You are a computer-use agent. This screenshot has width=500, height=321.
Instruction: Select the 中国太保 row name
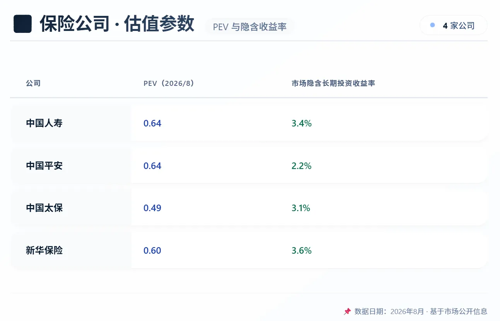44,208
